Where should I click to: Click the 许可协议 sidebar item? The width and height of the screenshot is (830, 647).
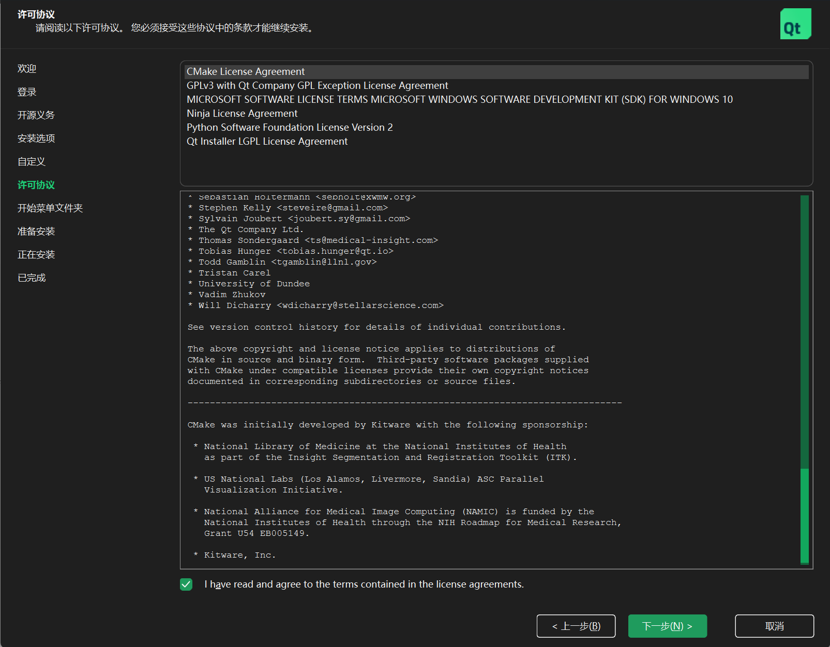[x=35, y=184]
